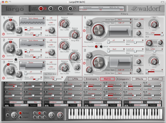Screen dimensions: 166x123
Task: Toggle oscillator 1 power icon
Action: pyautogui.click(x=3, y=34)
